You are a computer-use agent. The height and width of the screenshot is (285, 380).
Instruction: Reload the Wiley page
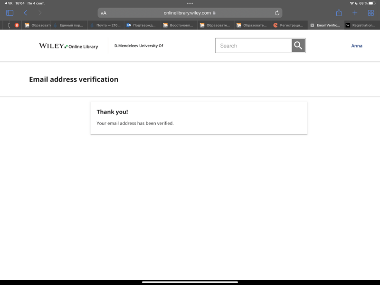point(277,13)
